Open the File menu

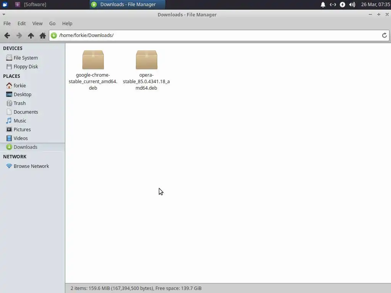7,23
